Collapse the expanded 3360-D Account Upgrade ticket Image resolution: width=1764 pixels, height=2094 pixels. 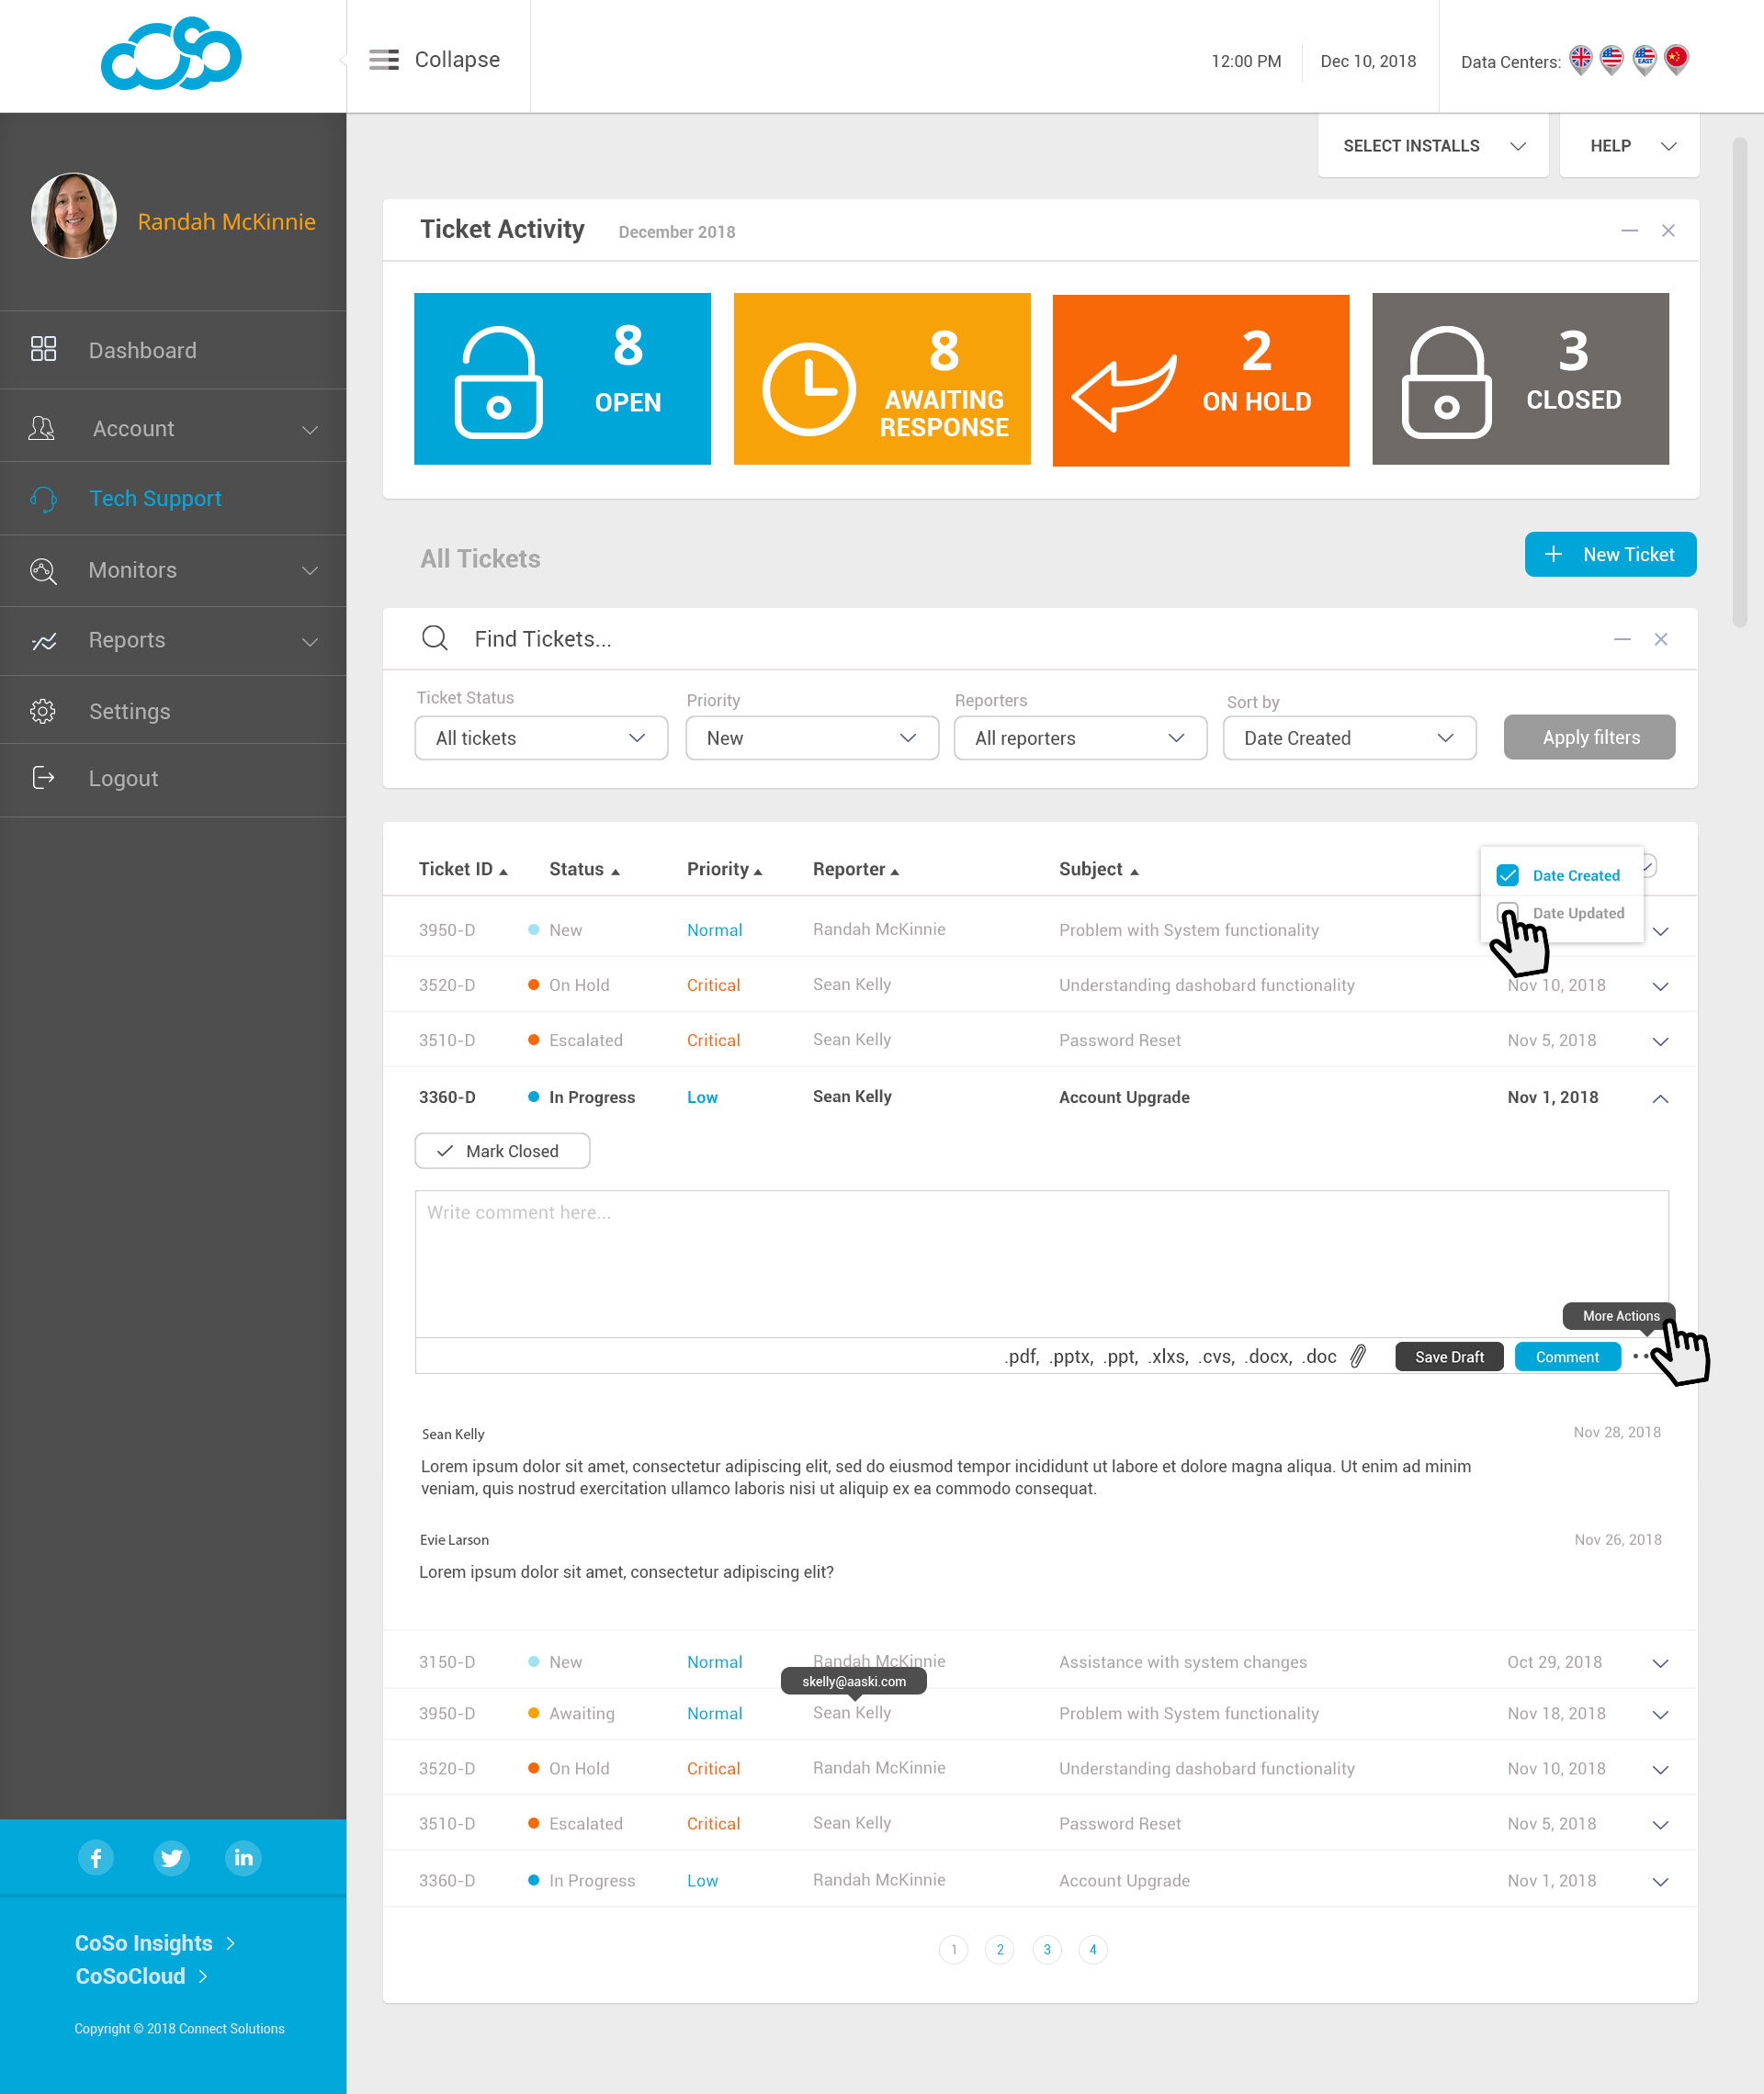click(x=1660, y=1098)
